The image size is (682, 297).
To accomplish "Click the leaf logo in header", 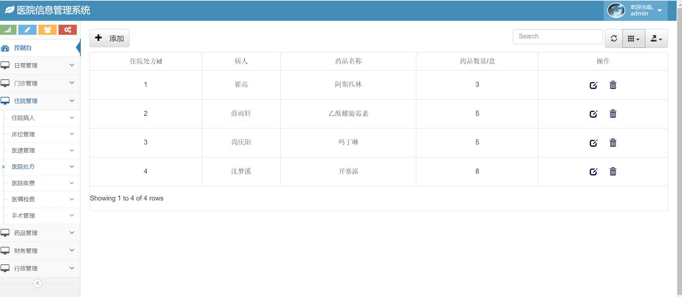I will pos(9,10).
